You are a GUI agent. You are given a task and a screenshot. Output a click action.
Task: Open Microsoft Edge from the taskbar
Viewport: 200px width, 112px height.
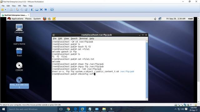[75, 109]
